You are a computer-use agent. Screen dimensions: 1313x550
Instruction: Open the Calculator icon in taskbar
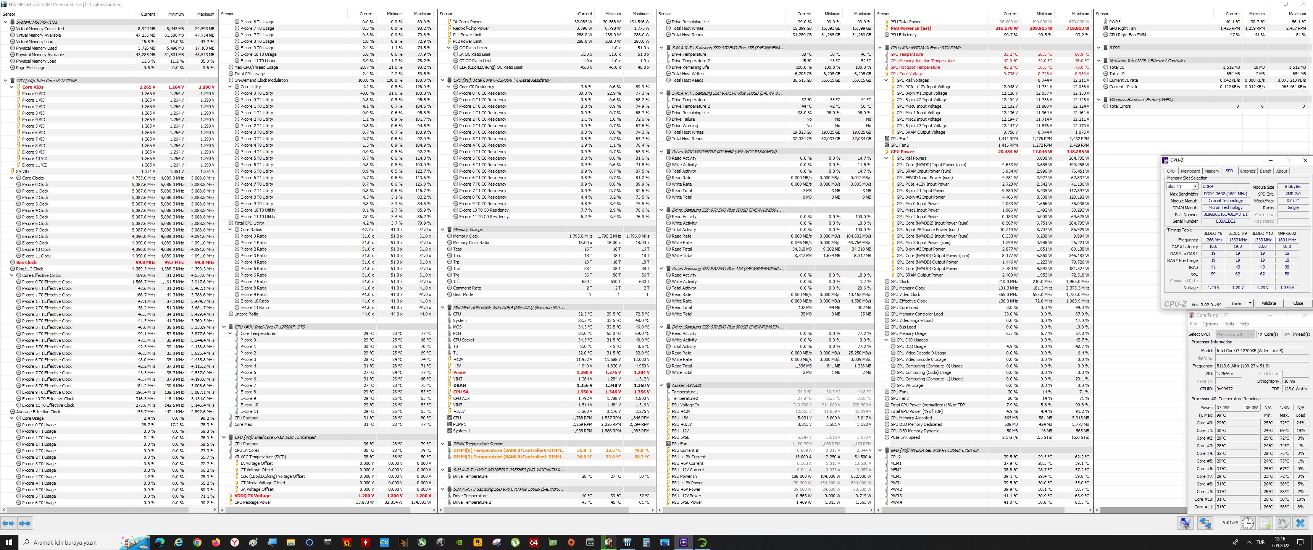click(646, 542)
